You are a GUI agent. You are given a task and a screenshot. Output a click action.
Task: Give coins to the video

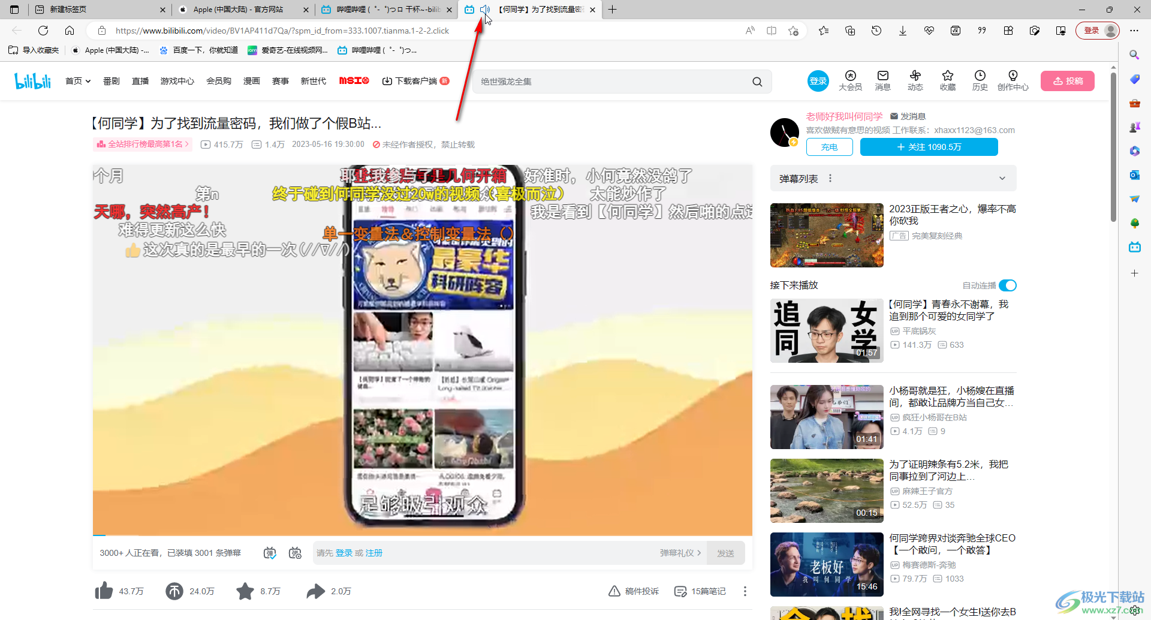coord(174,591)
